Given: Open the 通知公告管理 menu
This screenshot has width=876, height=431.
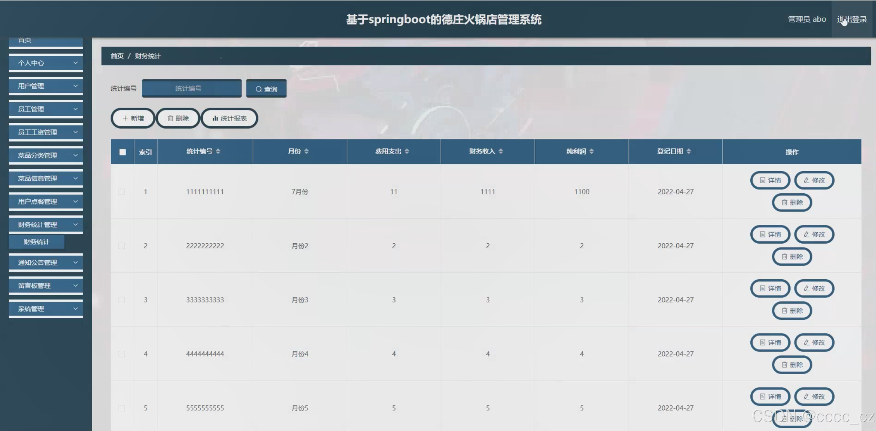Looking at the screenshot, I should [x=46, y=263].
